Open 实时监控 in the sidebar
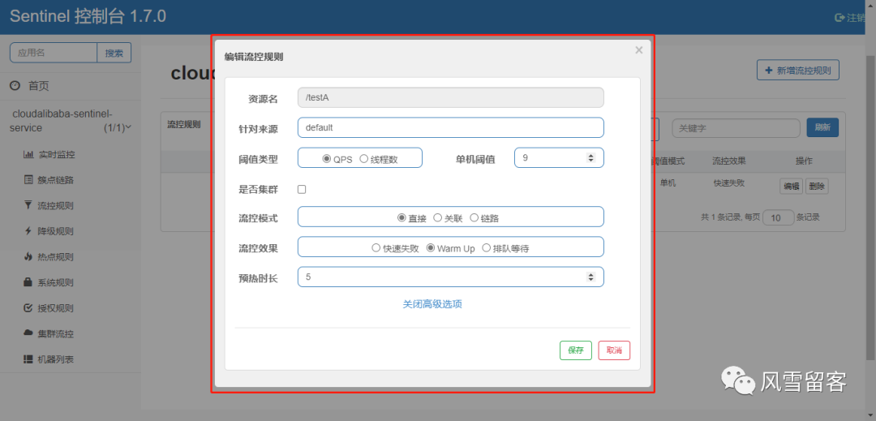This screenshot has height=421, width=876. [x=56, y=155]
